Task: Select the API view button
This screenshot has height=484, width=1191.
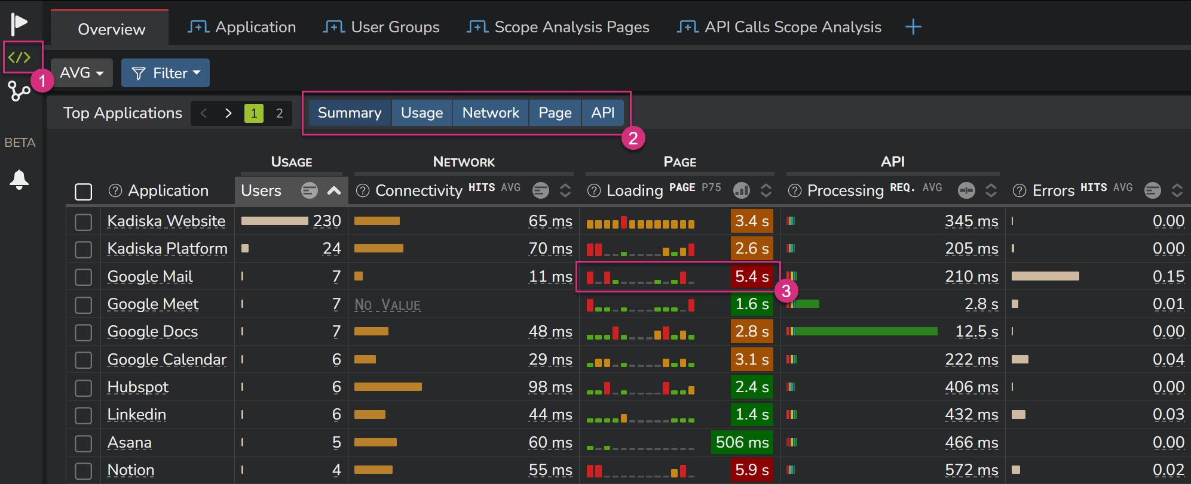Action: pos(603,113)
